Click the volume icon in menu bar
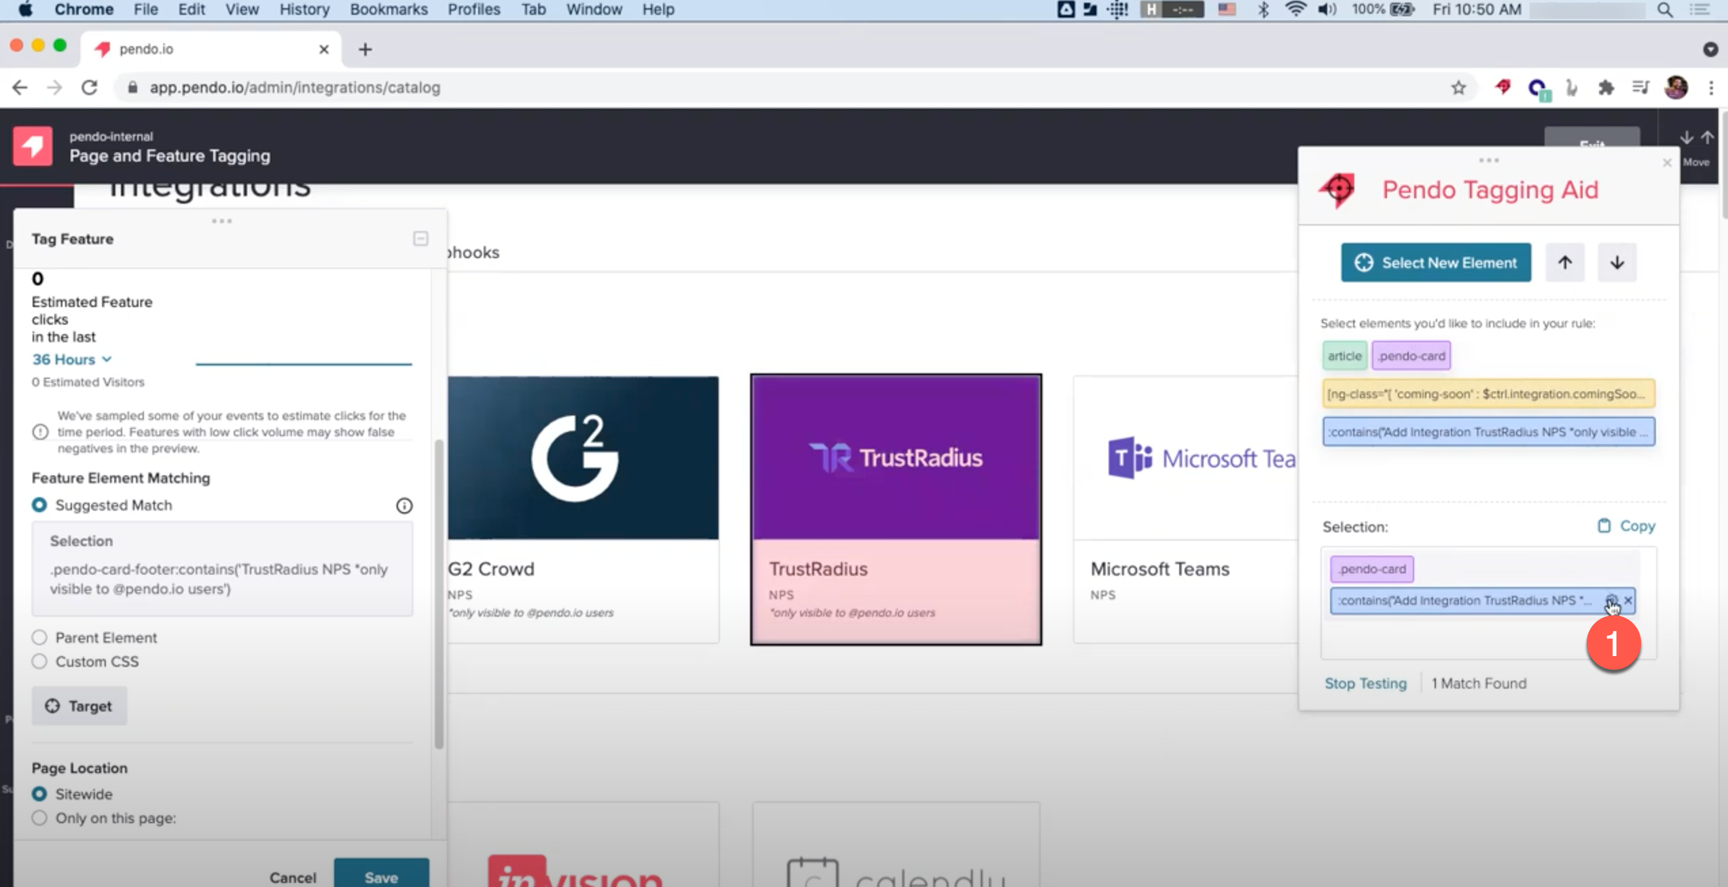This screenshot has width=1728, height=887. (x=1327, y=10)
